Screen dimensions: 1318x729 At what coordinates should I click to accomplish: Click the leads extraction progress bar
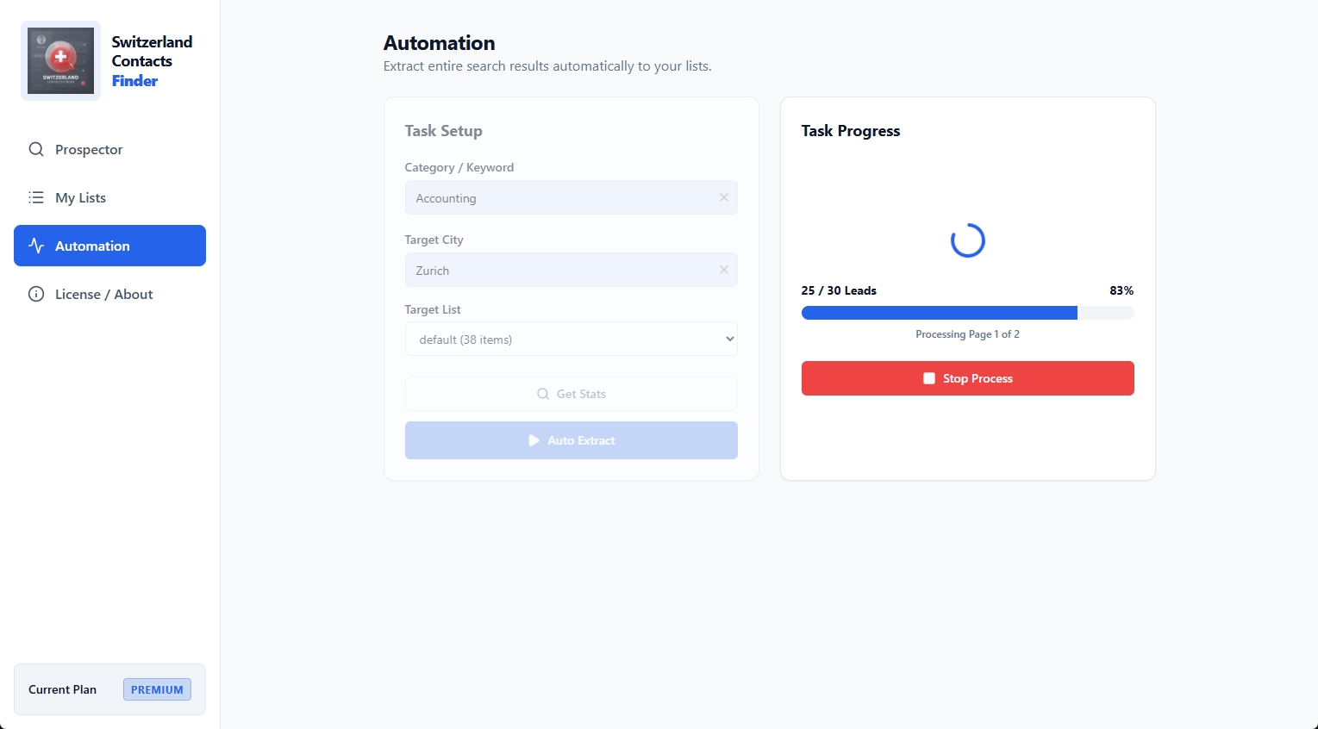coord(967,312)
